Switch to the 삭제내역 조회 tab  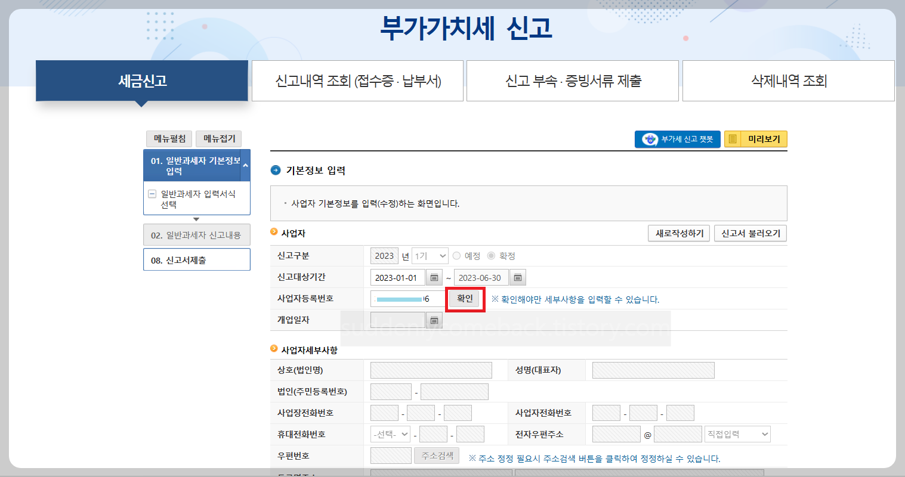787,80
